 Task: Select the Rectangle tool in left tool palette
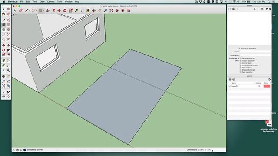pos(3,25)
